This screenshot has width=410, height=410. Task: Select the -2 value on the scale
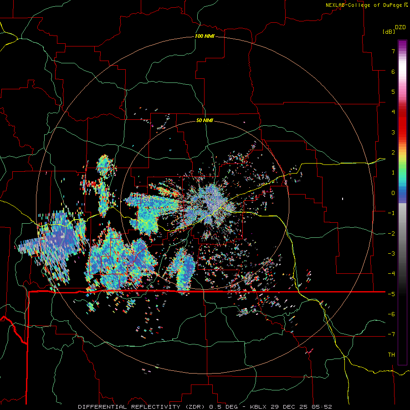(x=391, y=234)
